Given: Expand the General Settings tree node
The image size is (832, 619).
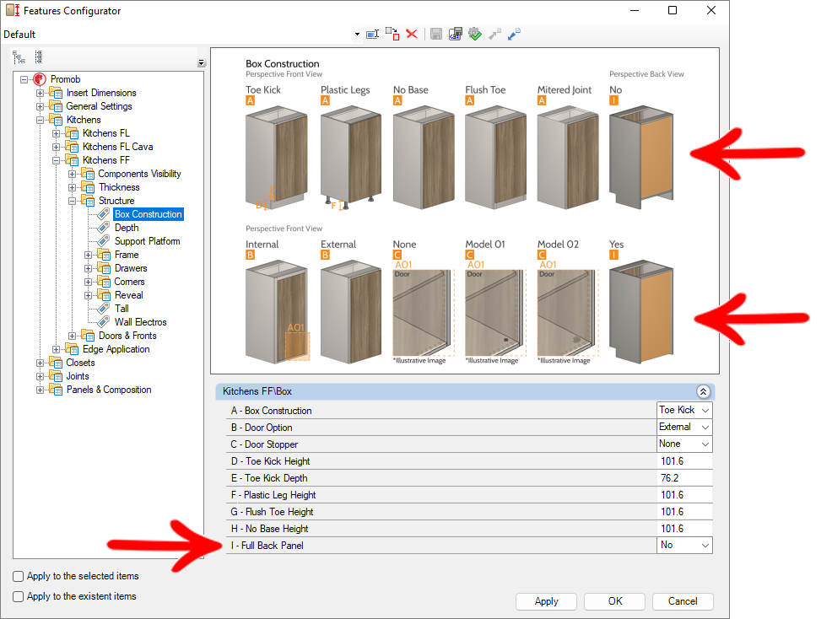Looking at the screenshot, I should pos(40,106).
